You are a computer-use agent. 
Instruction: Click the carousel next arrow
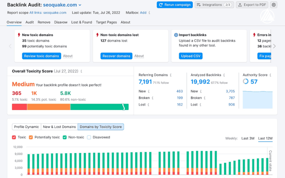[274, 46]
